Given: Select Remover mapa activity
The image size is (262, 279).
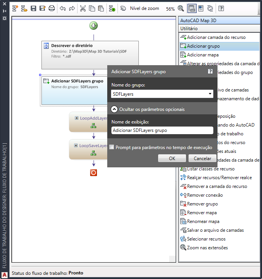Looking at the screenshot, I should [198, 213].
